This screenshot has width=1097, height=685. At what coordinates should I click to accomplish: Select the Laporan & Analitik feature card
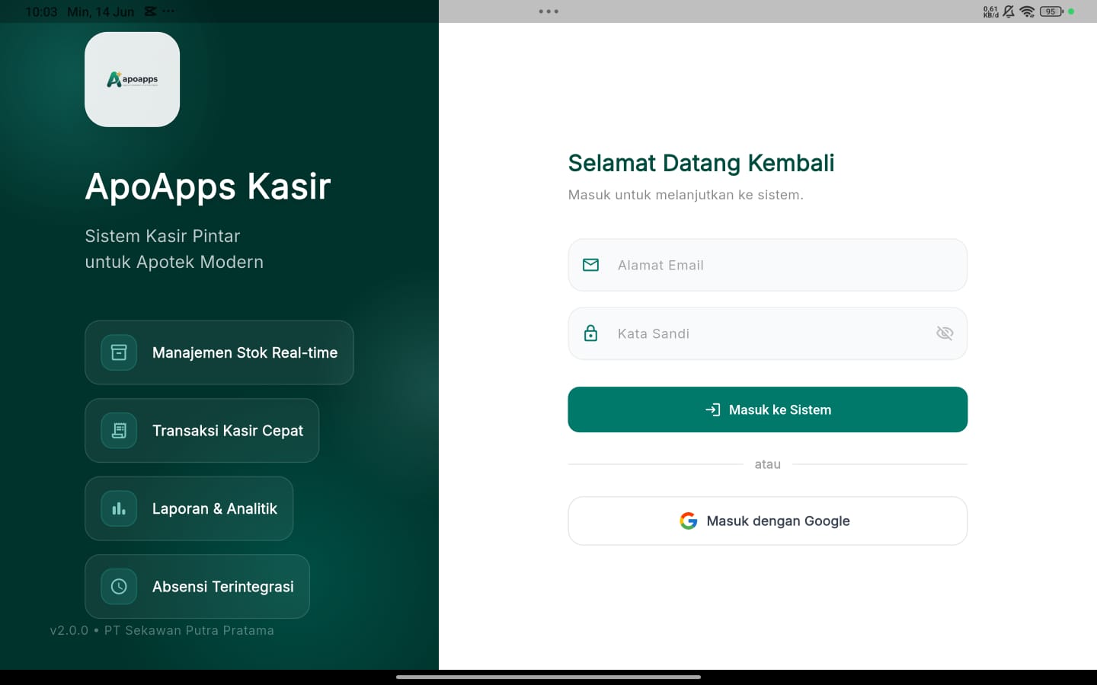pos(189,508)
